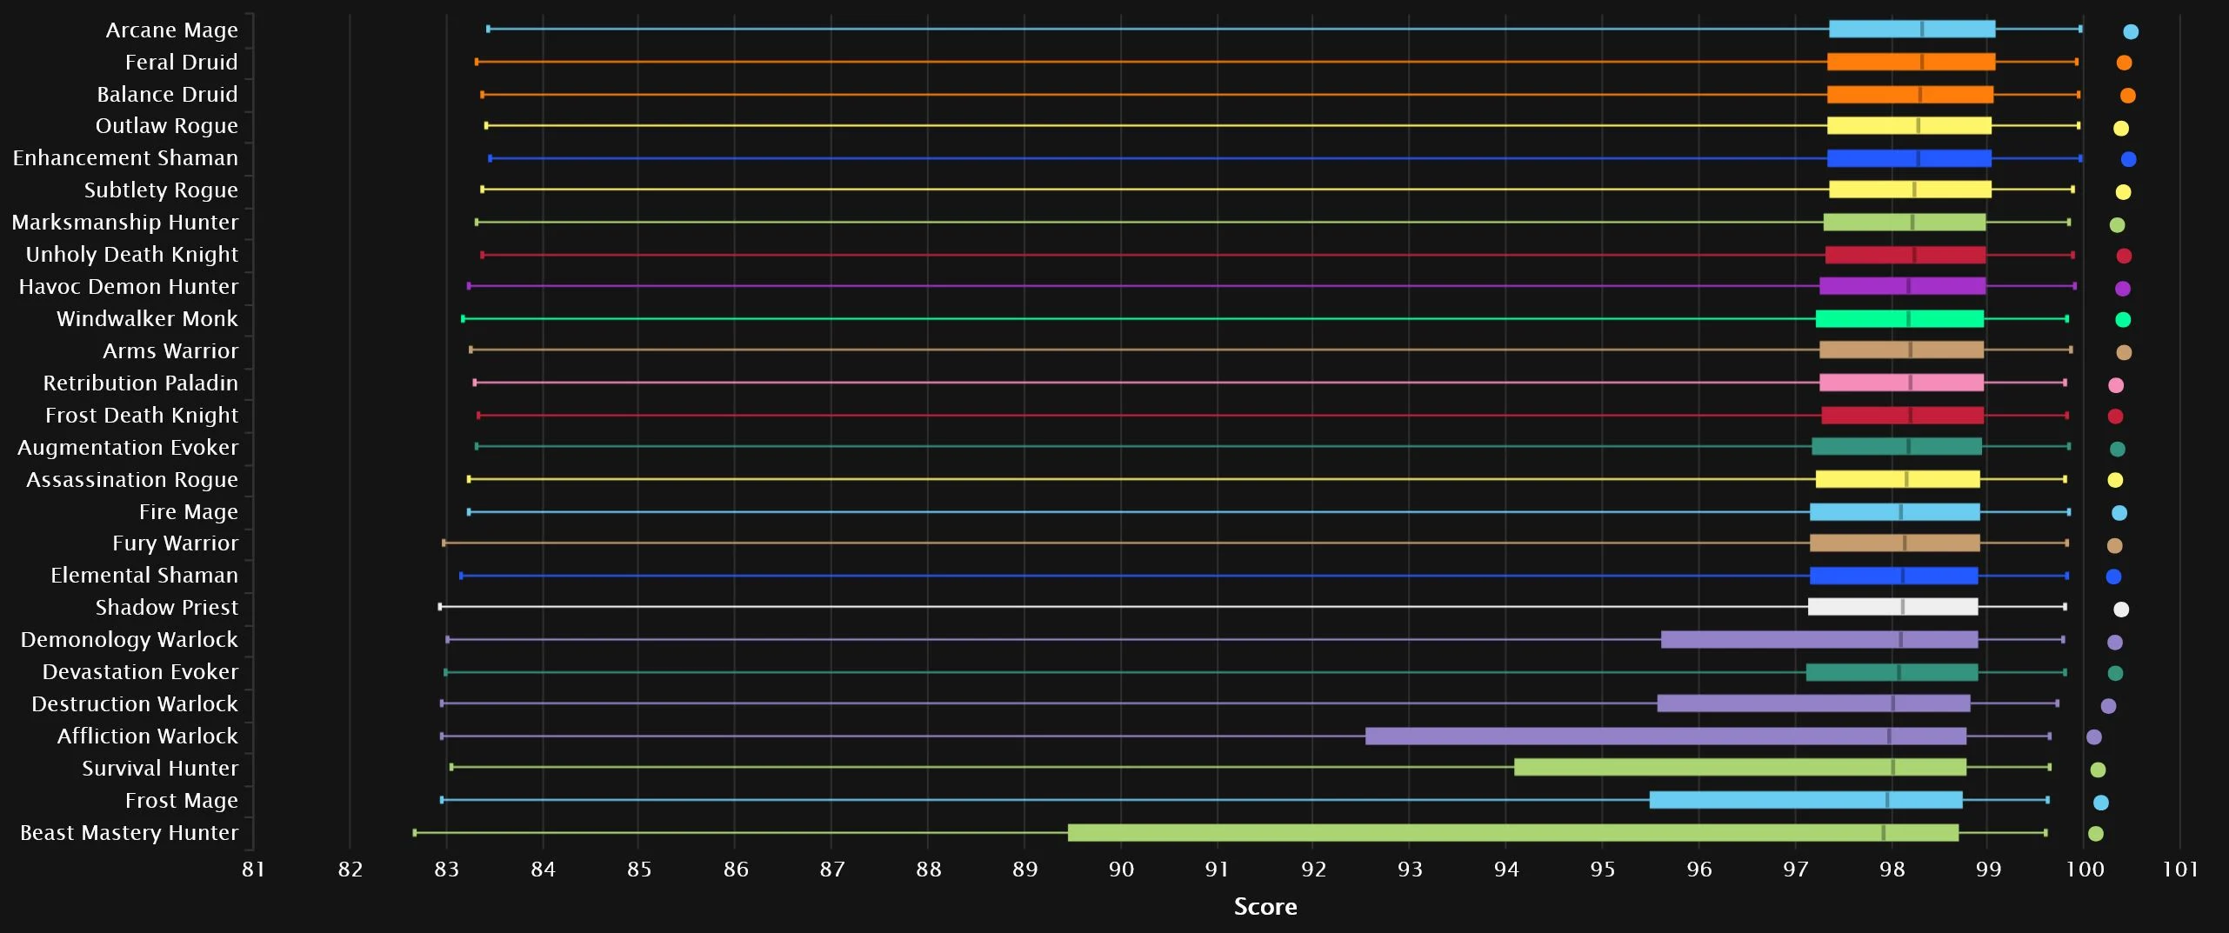Click the Shadow Priest white box bar

point(1892,607)
